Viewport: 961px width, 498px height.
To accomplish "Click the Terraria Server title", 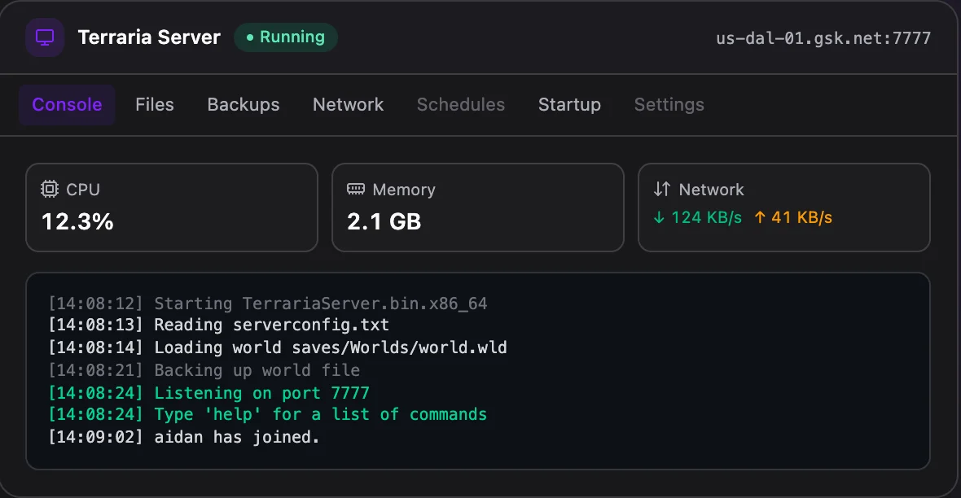I will tap(149, 37).
